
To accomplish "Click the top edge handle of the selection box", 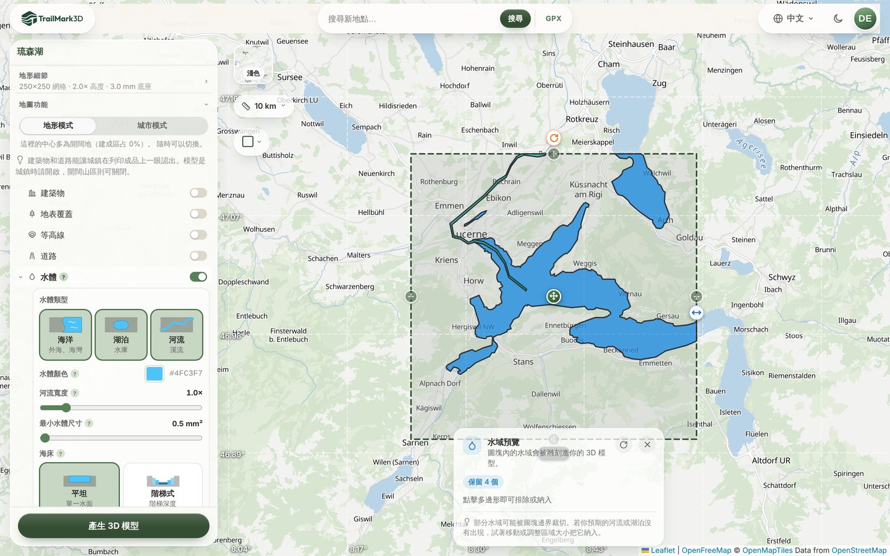I will (554, 154).
